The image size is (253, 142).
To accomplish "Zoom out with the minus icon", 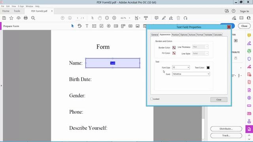I will coord(107,18).
